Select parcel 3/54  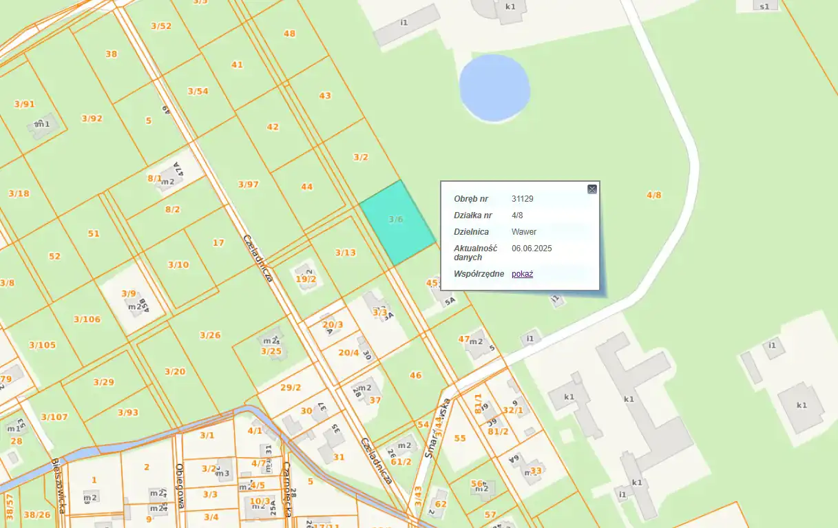(198, 92)
